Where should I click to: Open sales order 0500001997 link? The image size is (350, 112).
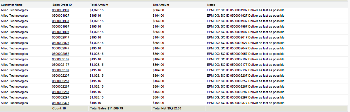click(60, 32)
